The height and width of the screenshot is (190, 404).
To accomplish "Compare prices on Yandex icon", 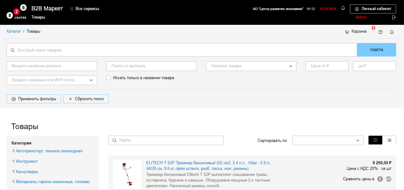I will coord(380,179).
